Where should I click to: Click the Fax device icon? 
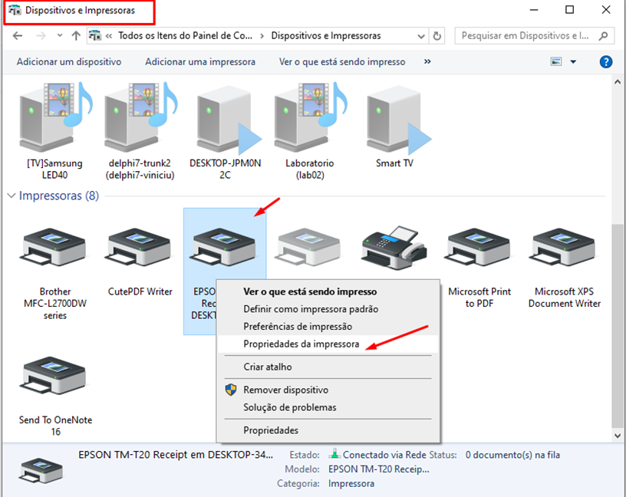(394, 248)
